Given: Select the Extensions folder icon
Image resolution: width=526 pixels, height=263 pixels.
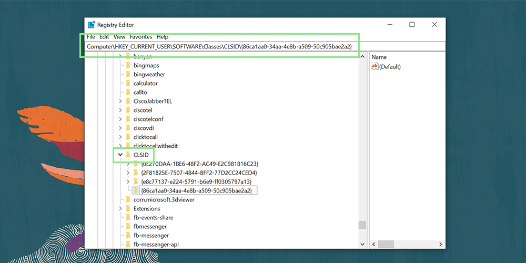Looking at the screenshot, I should coord(127,208).
